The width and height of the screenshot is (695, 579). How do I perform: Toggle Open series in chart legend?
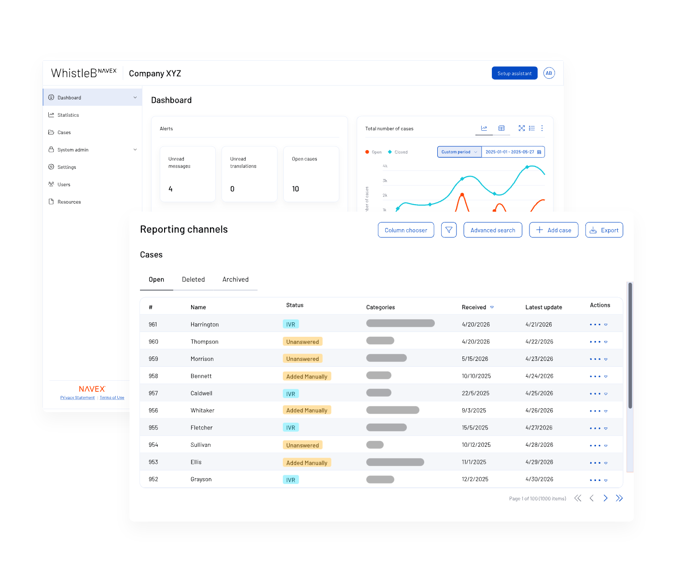374,152
